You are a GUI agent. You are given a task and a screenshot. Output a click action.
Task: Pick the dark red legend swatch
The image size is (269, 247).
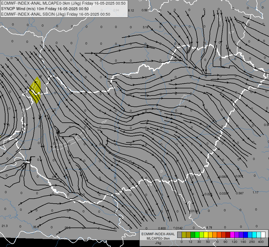(228, 235)
